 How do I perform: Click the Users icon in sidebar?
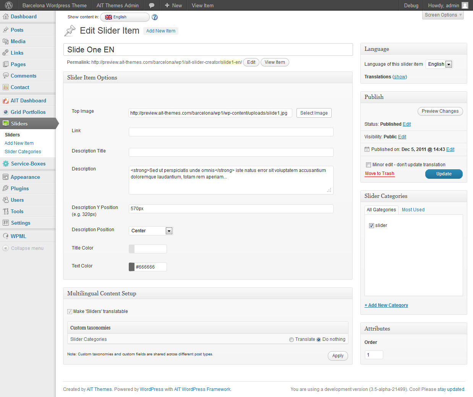(x=6, y=200)
